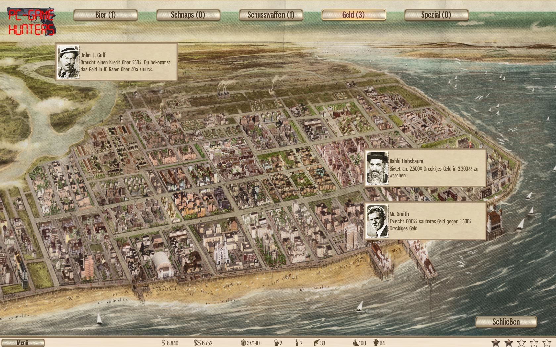The width and height of the screenshot is (556, 347).
Task: Click the John J. Gulf name heading
Action: tap(93, 55)
